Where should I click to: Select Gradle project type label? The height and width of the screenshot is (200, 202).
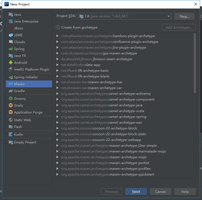[19, 91]
